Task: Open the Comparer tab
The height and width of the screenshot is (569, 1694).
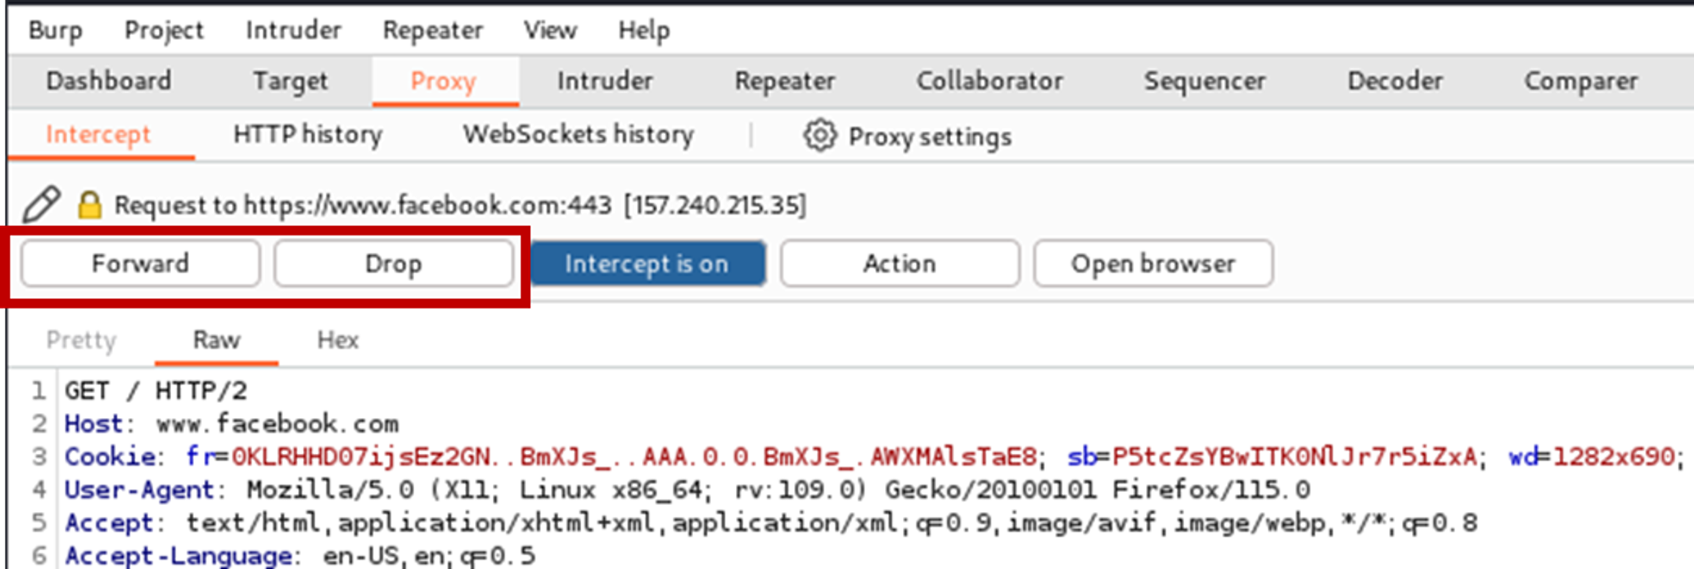Action: [x=1581, y=81]
